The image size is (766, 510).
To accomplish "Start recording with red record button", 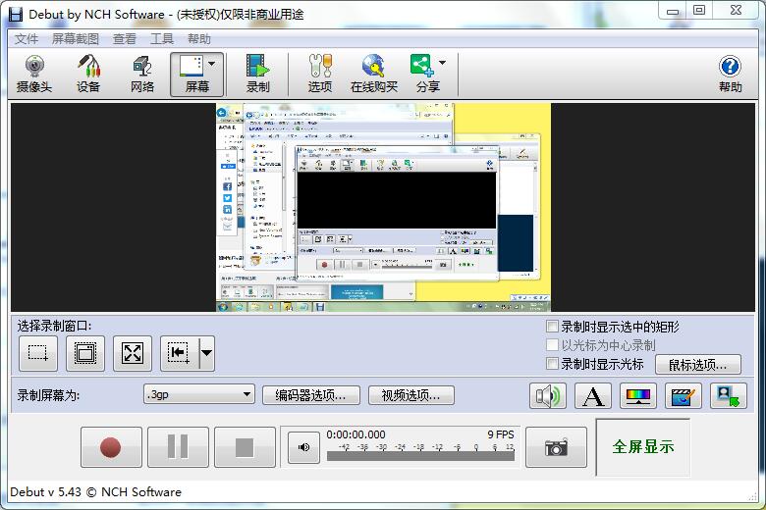I will tap(111, 447).
